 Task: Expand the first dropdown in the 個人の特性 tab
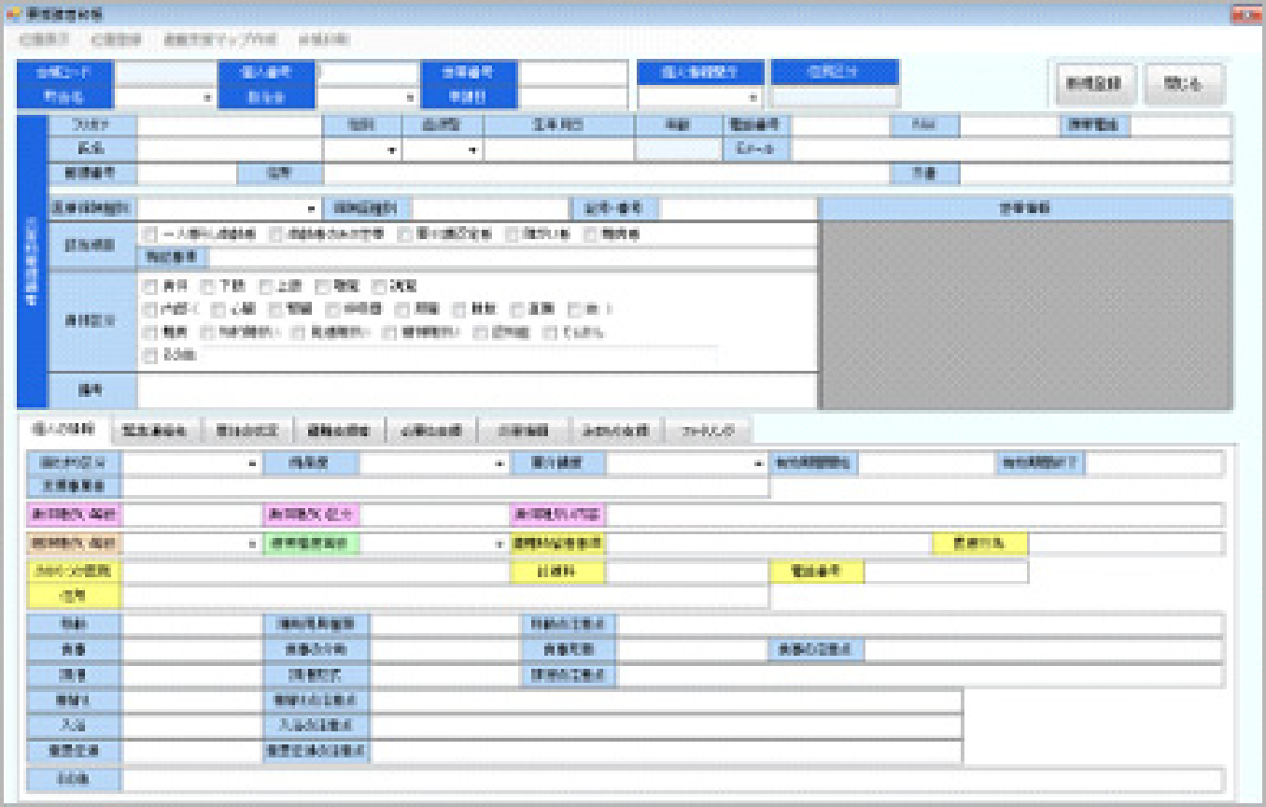252,463
